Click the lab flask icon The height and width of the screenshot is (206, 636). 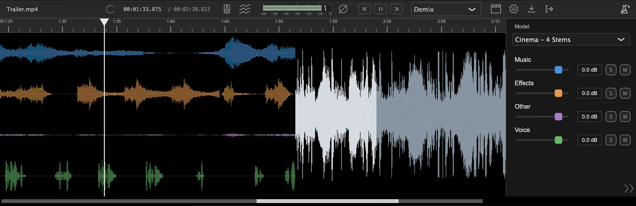(625, 9)
